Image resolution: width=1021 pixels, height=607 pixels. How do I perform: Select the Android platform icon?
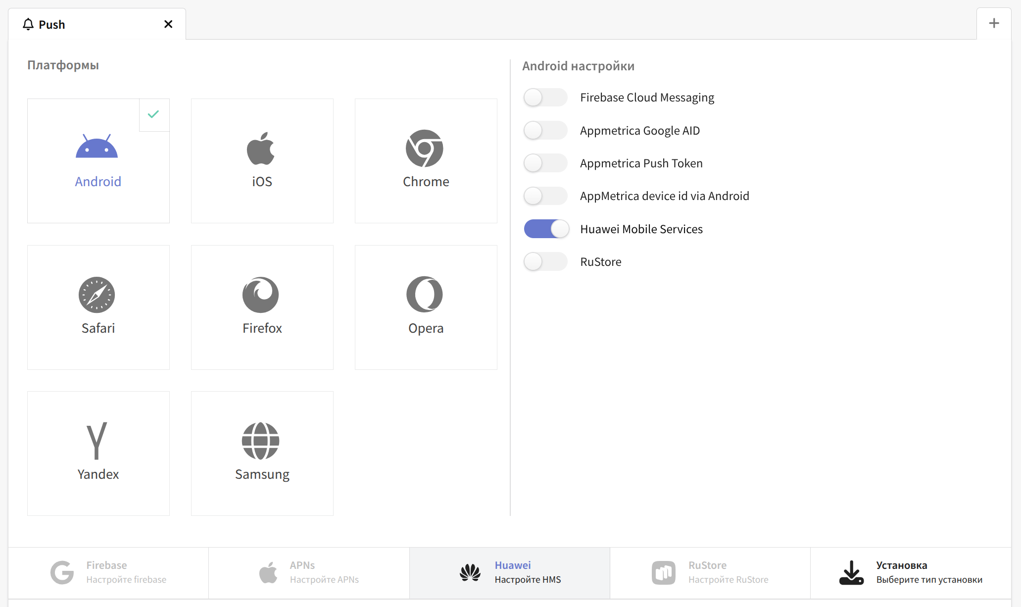point(97,147)
